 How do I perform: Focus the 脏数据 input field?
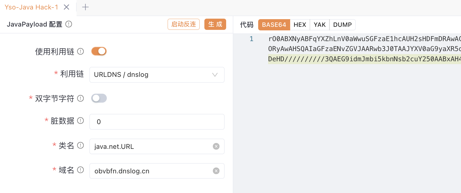pyautogui.click(x=157, y=122)
